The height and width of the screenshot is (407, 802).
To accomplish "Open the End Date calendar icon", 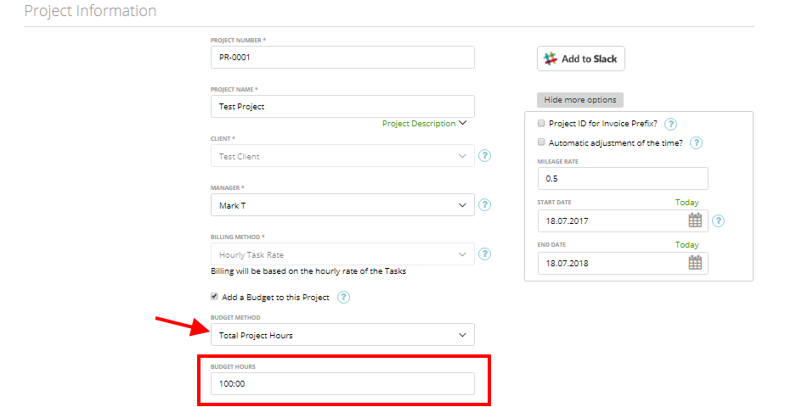I will click(x=695, y=263).
